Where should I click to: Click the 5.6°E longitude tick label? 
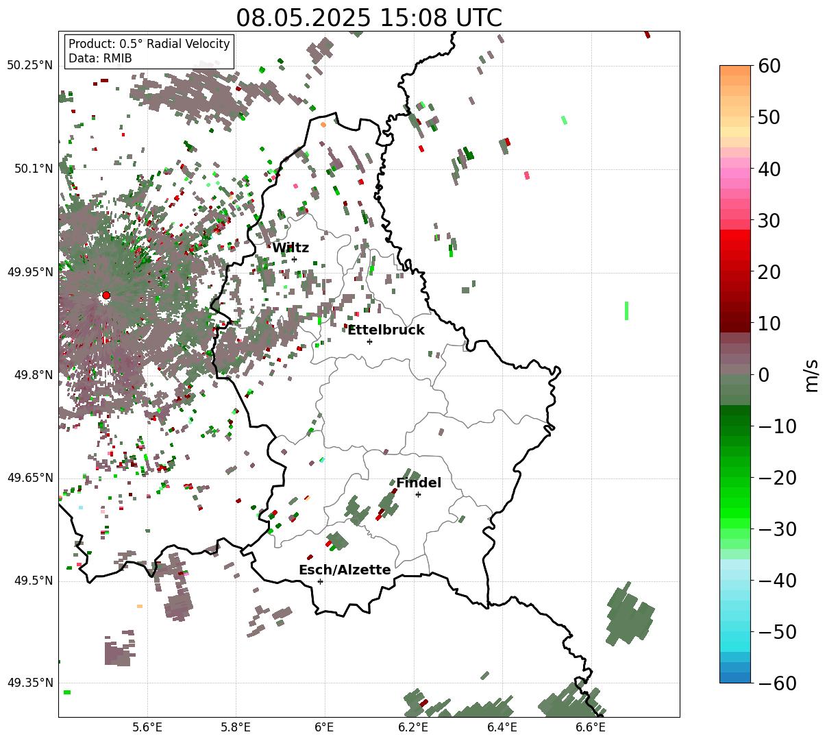pos(147,727)
